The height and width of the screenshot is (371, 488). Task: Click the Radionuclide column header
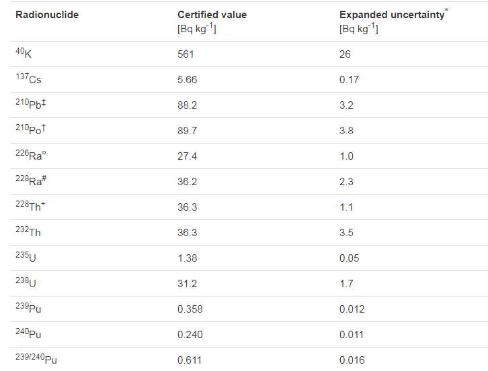[47, 15]
